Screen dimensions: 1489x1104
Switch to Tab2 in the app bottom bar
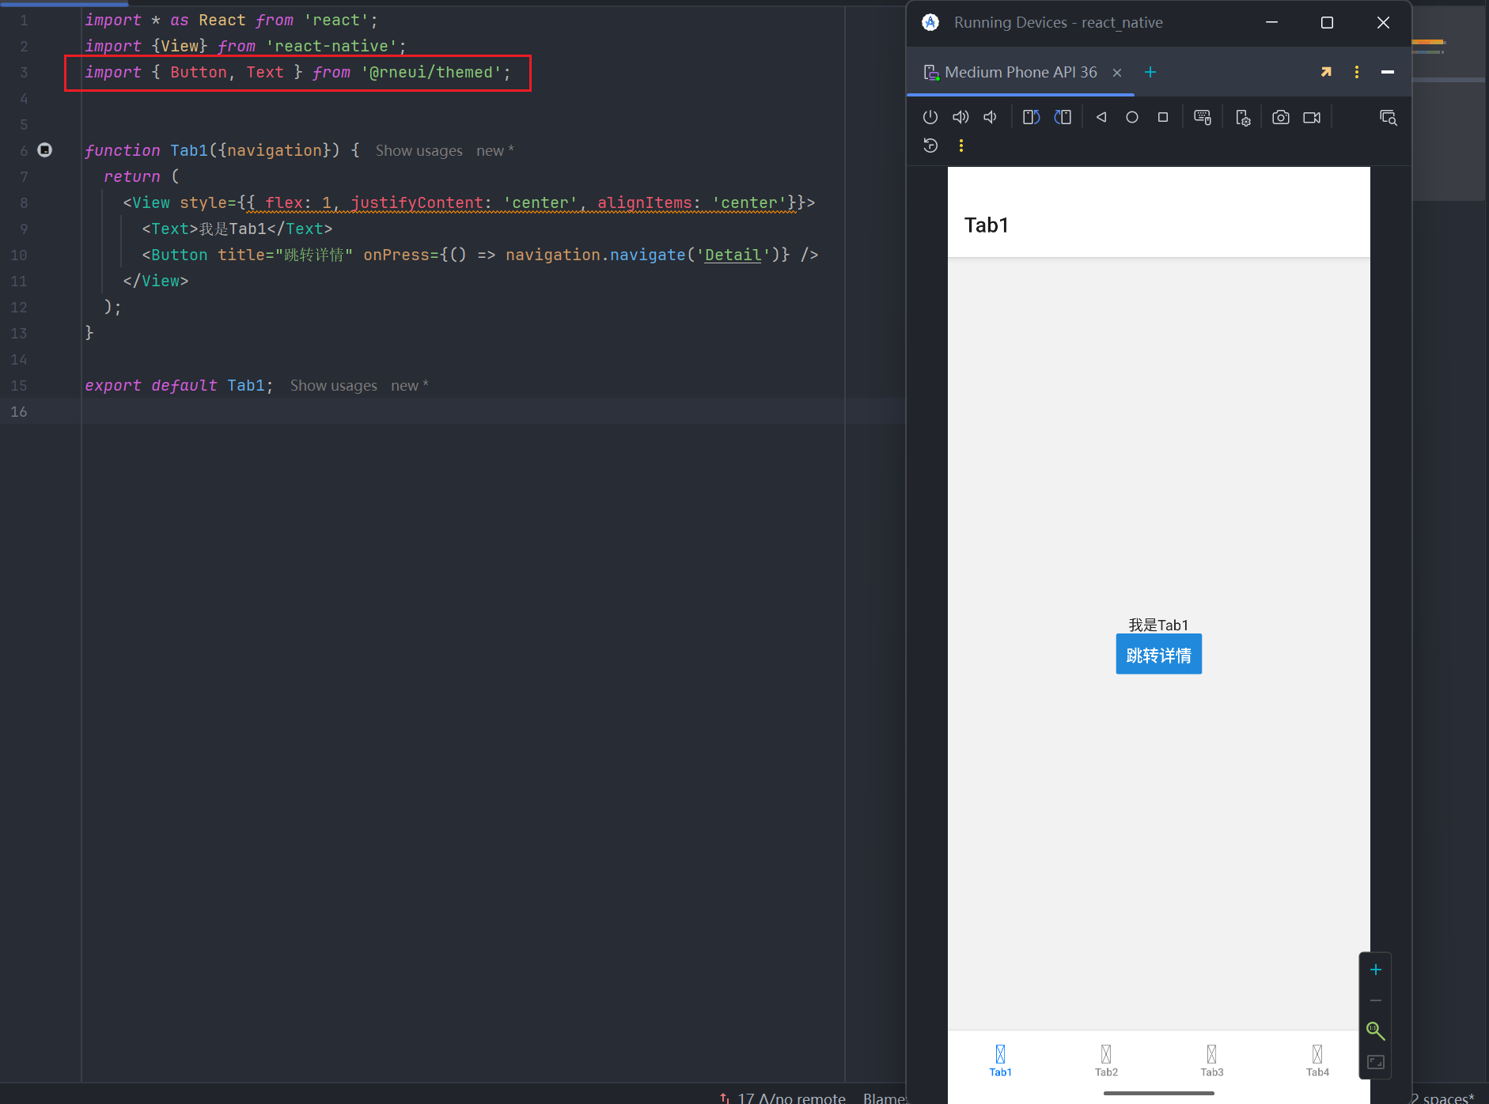[x=1106, y=1061]
